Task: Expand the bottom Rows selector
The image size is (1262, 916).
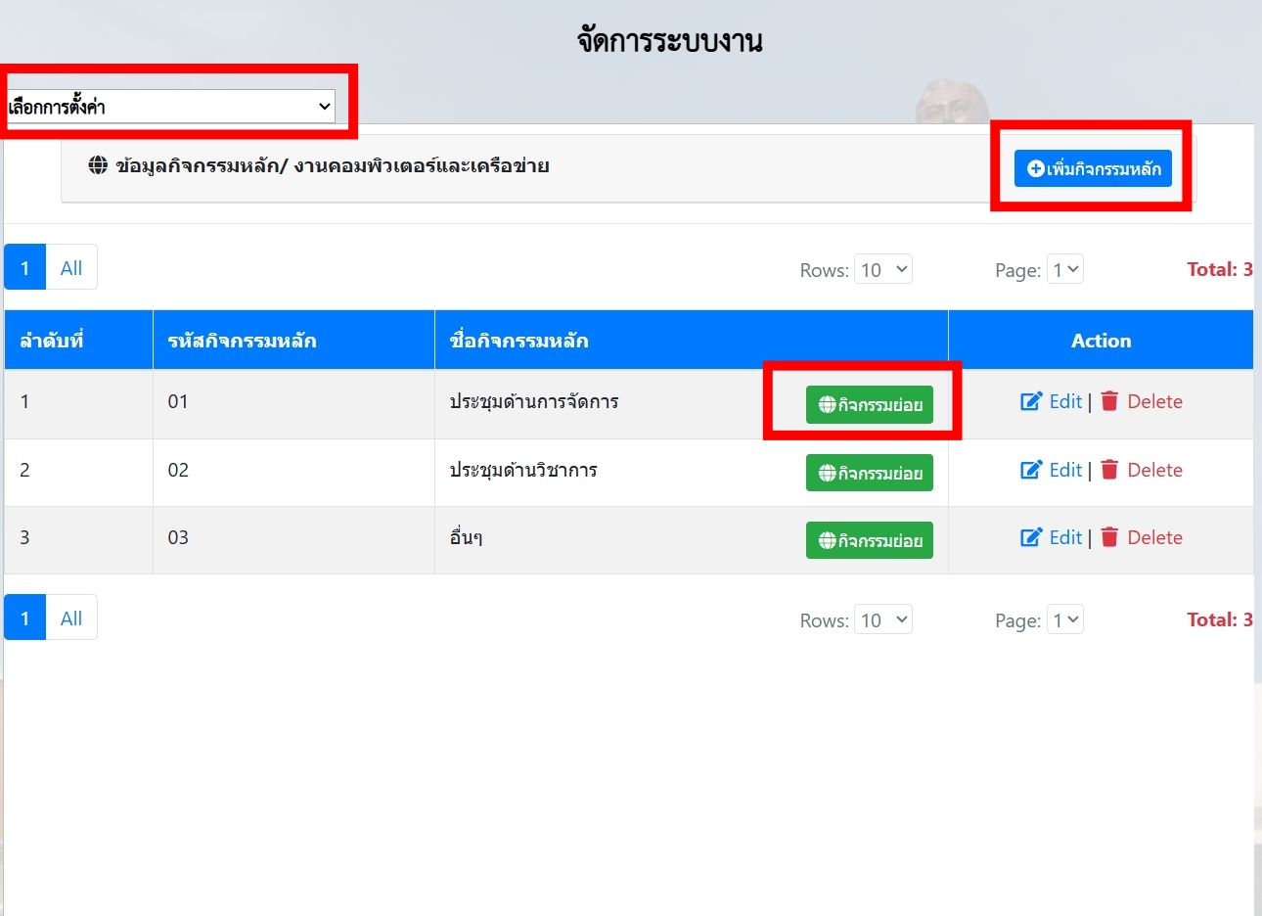Action: pyautogui.click(x=882, y=619)
